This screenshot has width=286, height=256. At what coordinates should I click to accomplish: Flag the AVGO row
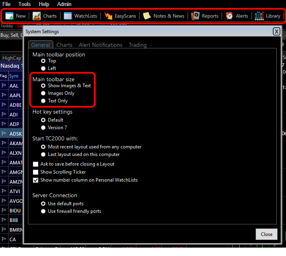[x=4, y=201]
